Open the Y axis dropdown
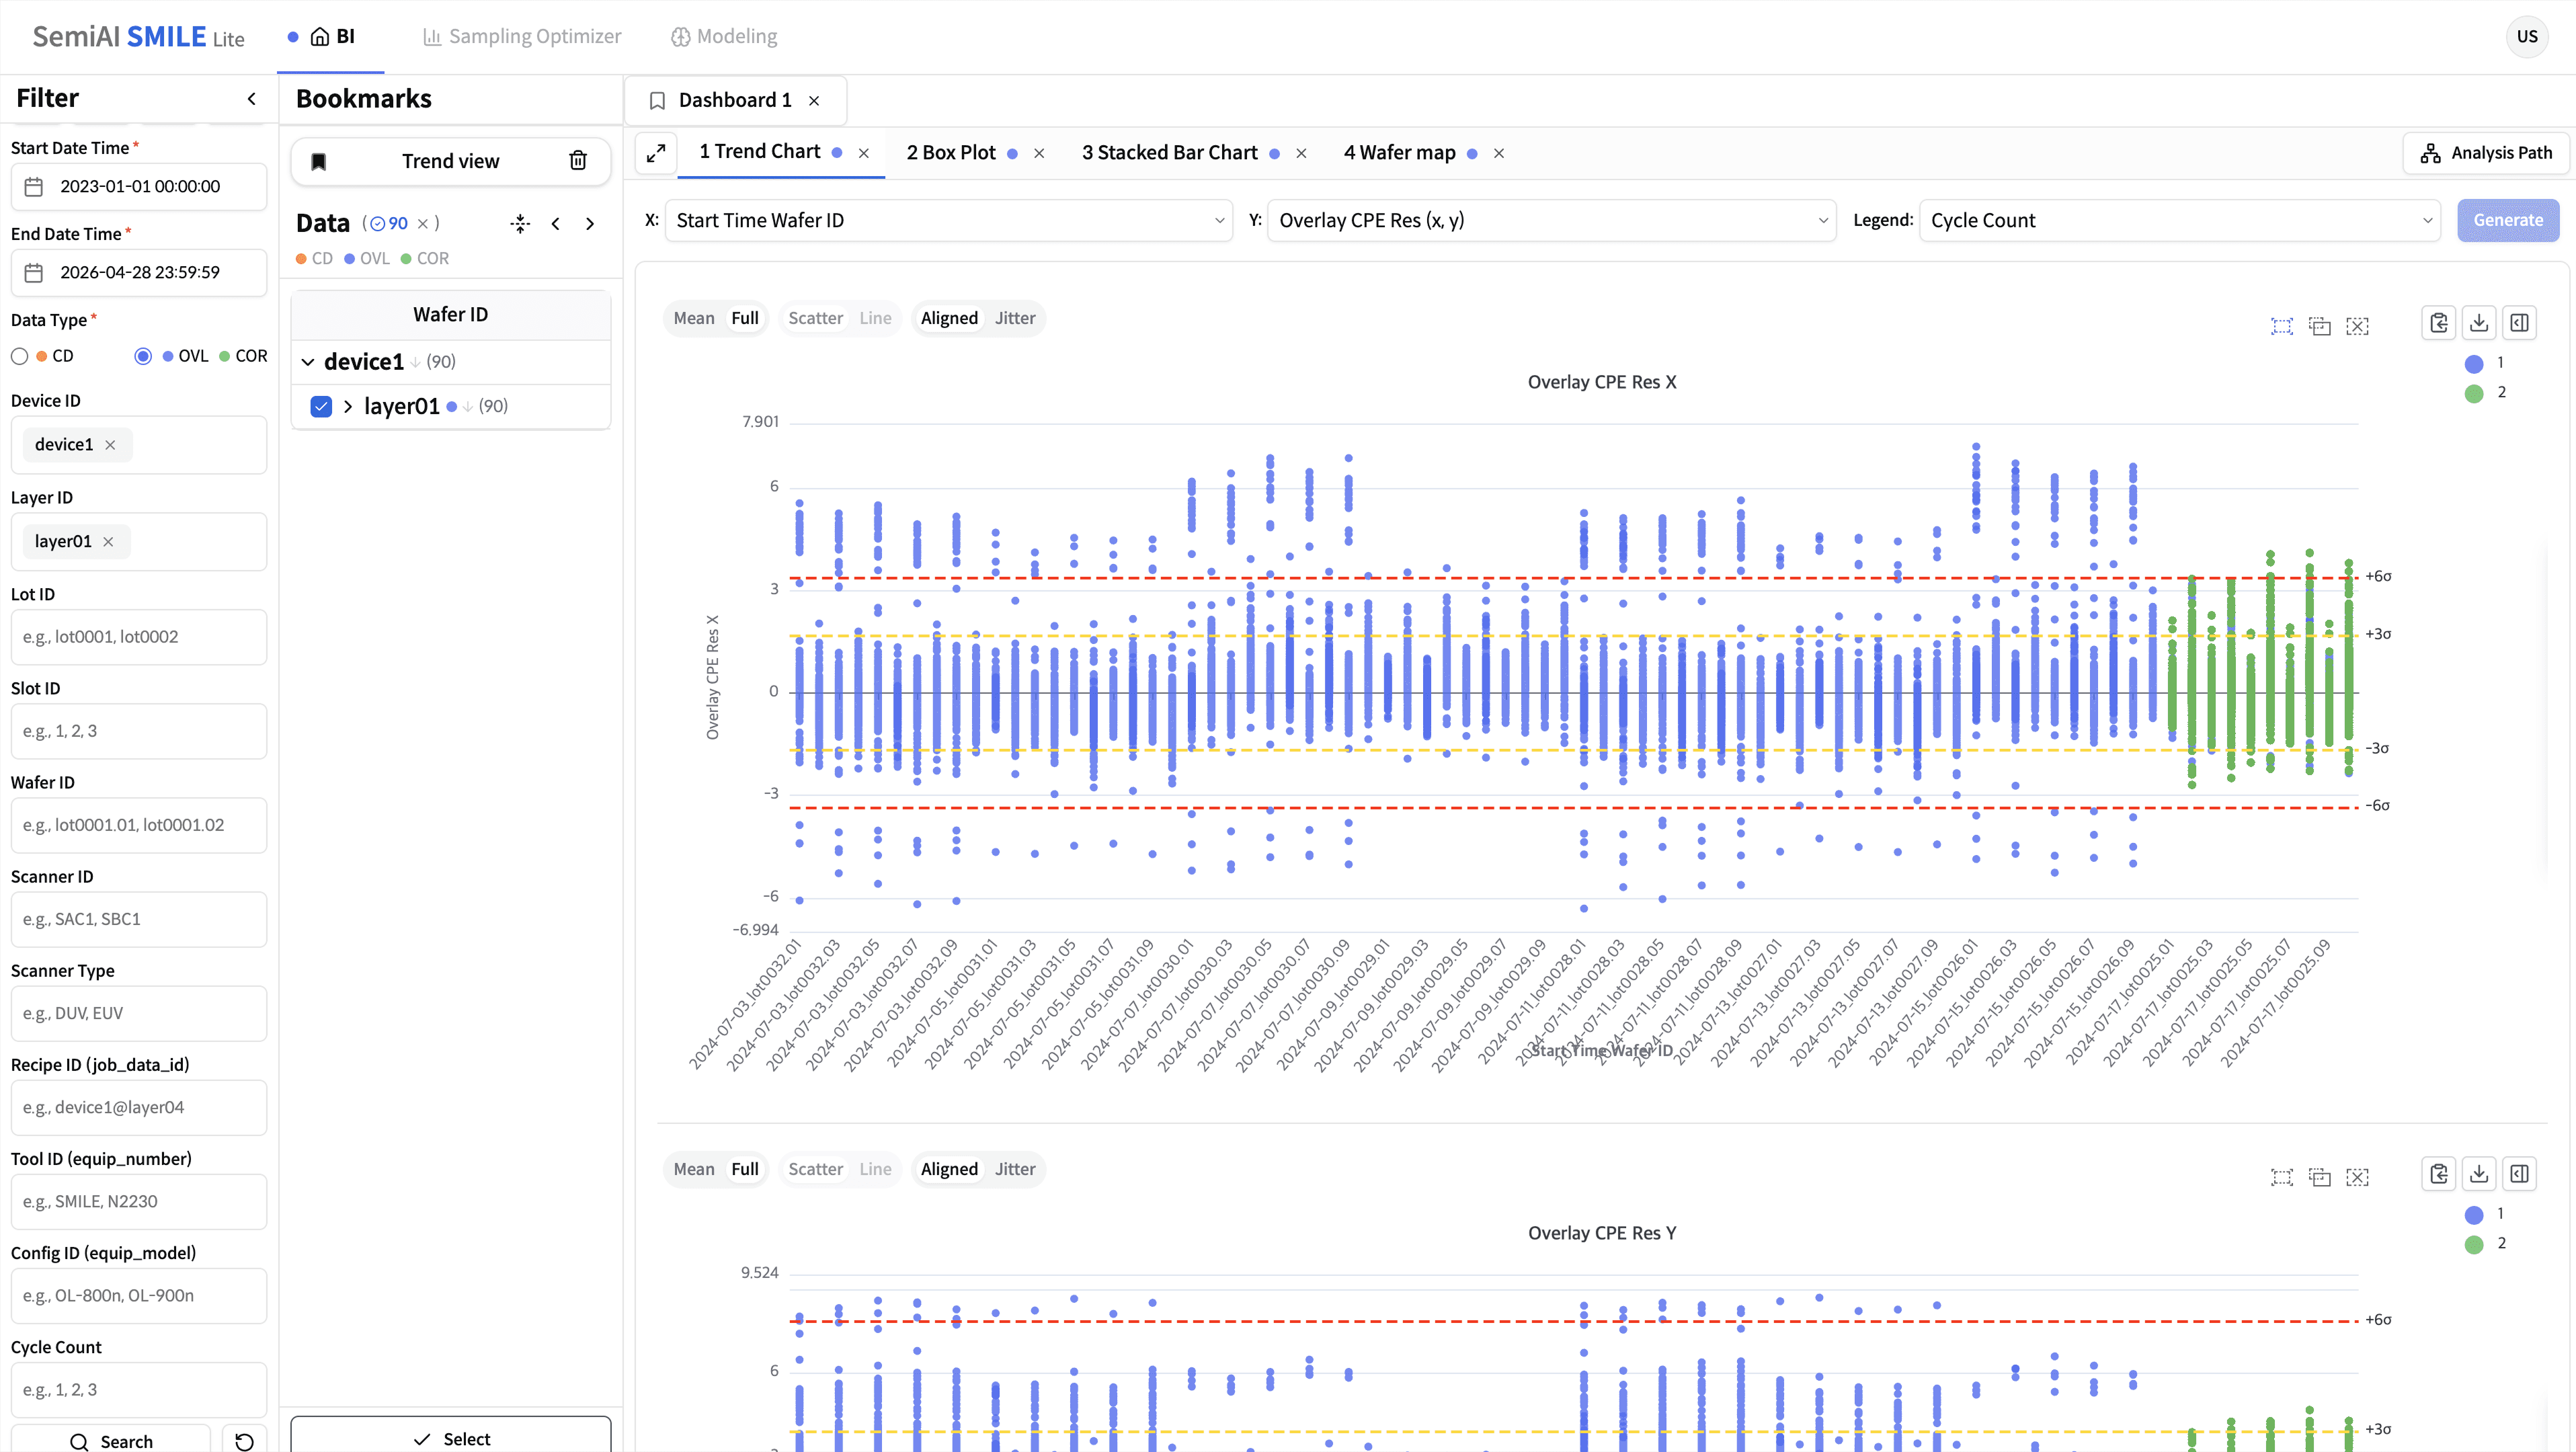 coord(1551,221)
